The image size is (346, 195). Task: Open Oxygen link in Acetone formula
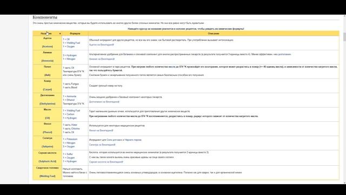(71, 47)
